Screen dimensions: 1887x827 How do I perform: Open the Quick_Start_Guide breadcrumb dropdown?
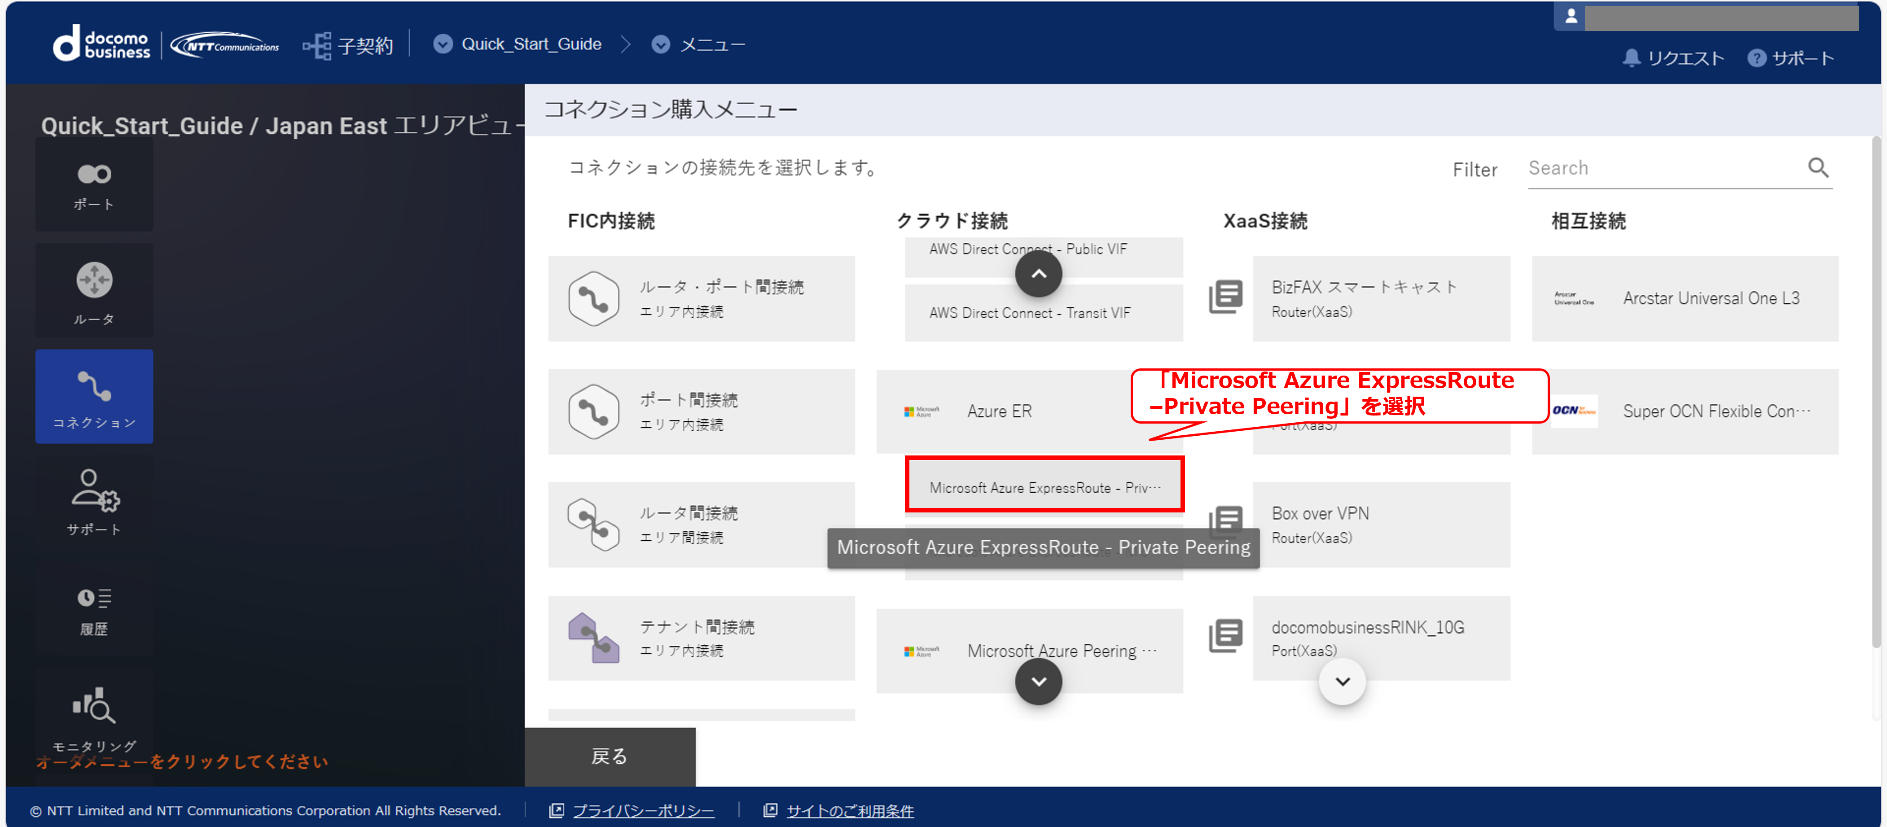tap(443, 45)
